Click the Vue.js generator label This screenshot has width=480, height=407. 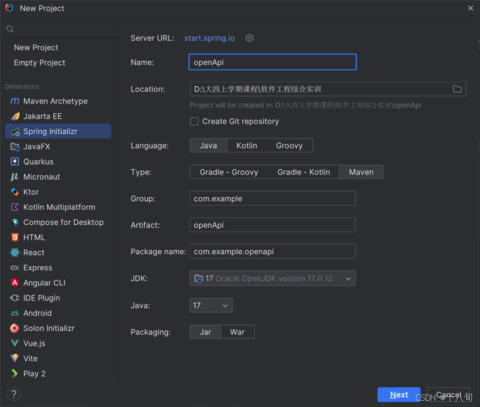pyautogui.click(x=34, y=344)
